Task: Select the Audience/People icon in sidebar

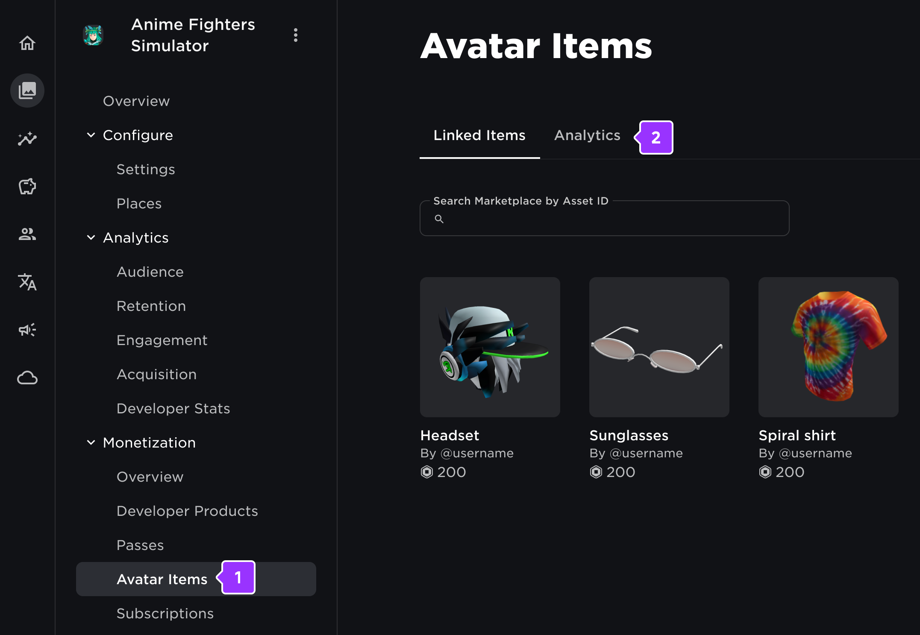Action: click(x=27, y=234)
